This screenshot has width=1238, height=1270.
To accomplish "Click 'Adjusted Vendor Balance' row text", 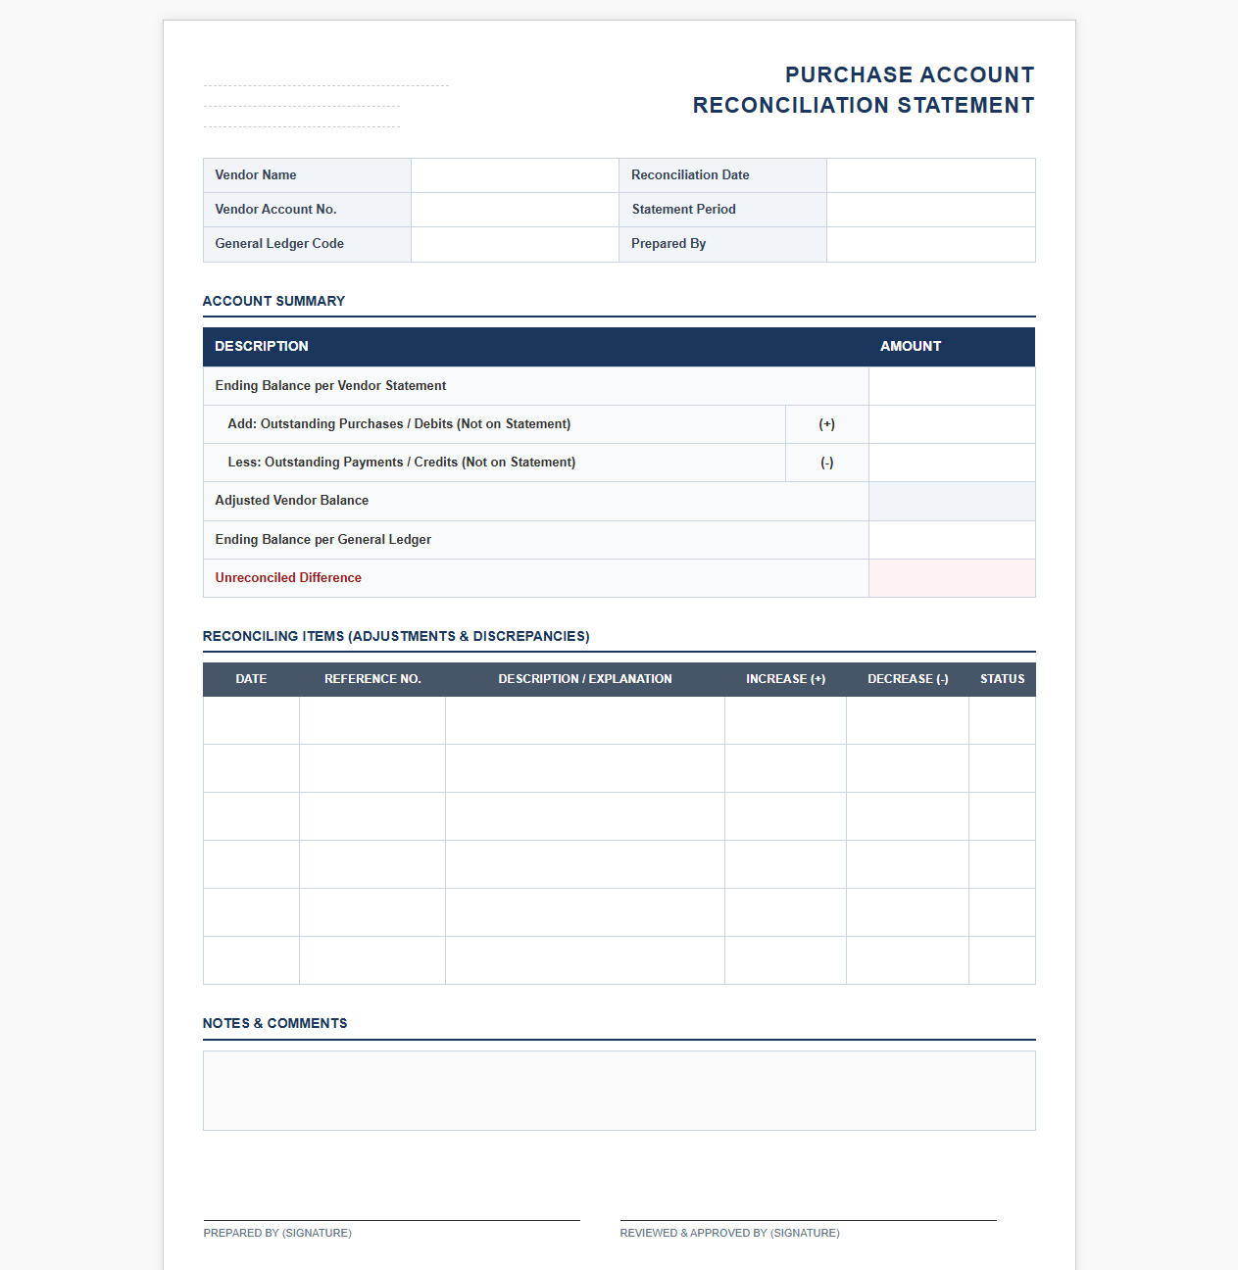I will tap(292, 500).
